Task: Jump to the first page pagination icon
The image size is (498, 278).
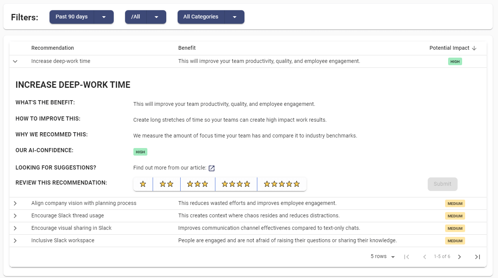Action: 407,257
